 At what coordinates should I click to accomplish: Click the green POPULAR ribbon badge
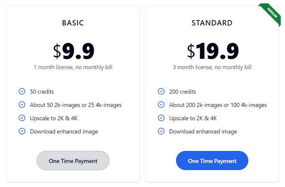[x=271, y=13]
